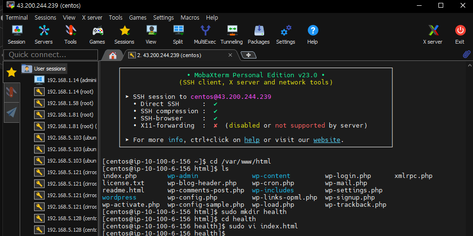Close the 43.200.244.239 (centos) tab
Viewport: 473px width, 236px height.
pos(230,55)
